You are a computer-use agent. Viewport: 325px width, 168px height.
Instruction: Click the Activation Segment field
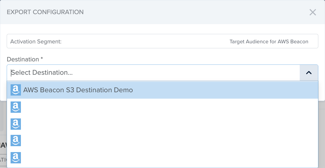coord(163,41)
